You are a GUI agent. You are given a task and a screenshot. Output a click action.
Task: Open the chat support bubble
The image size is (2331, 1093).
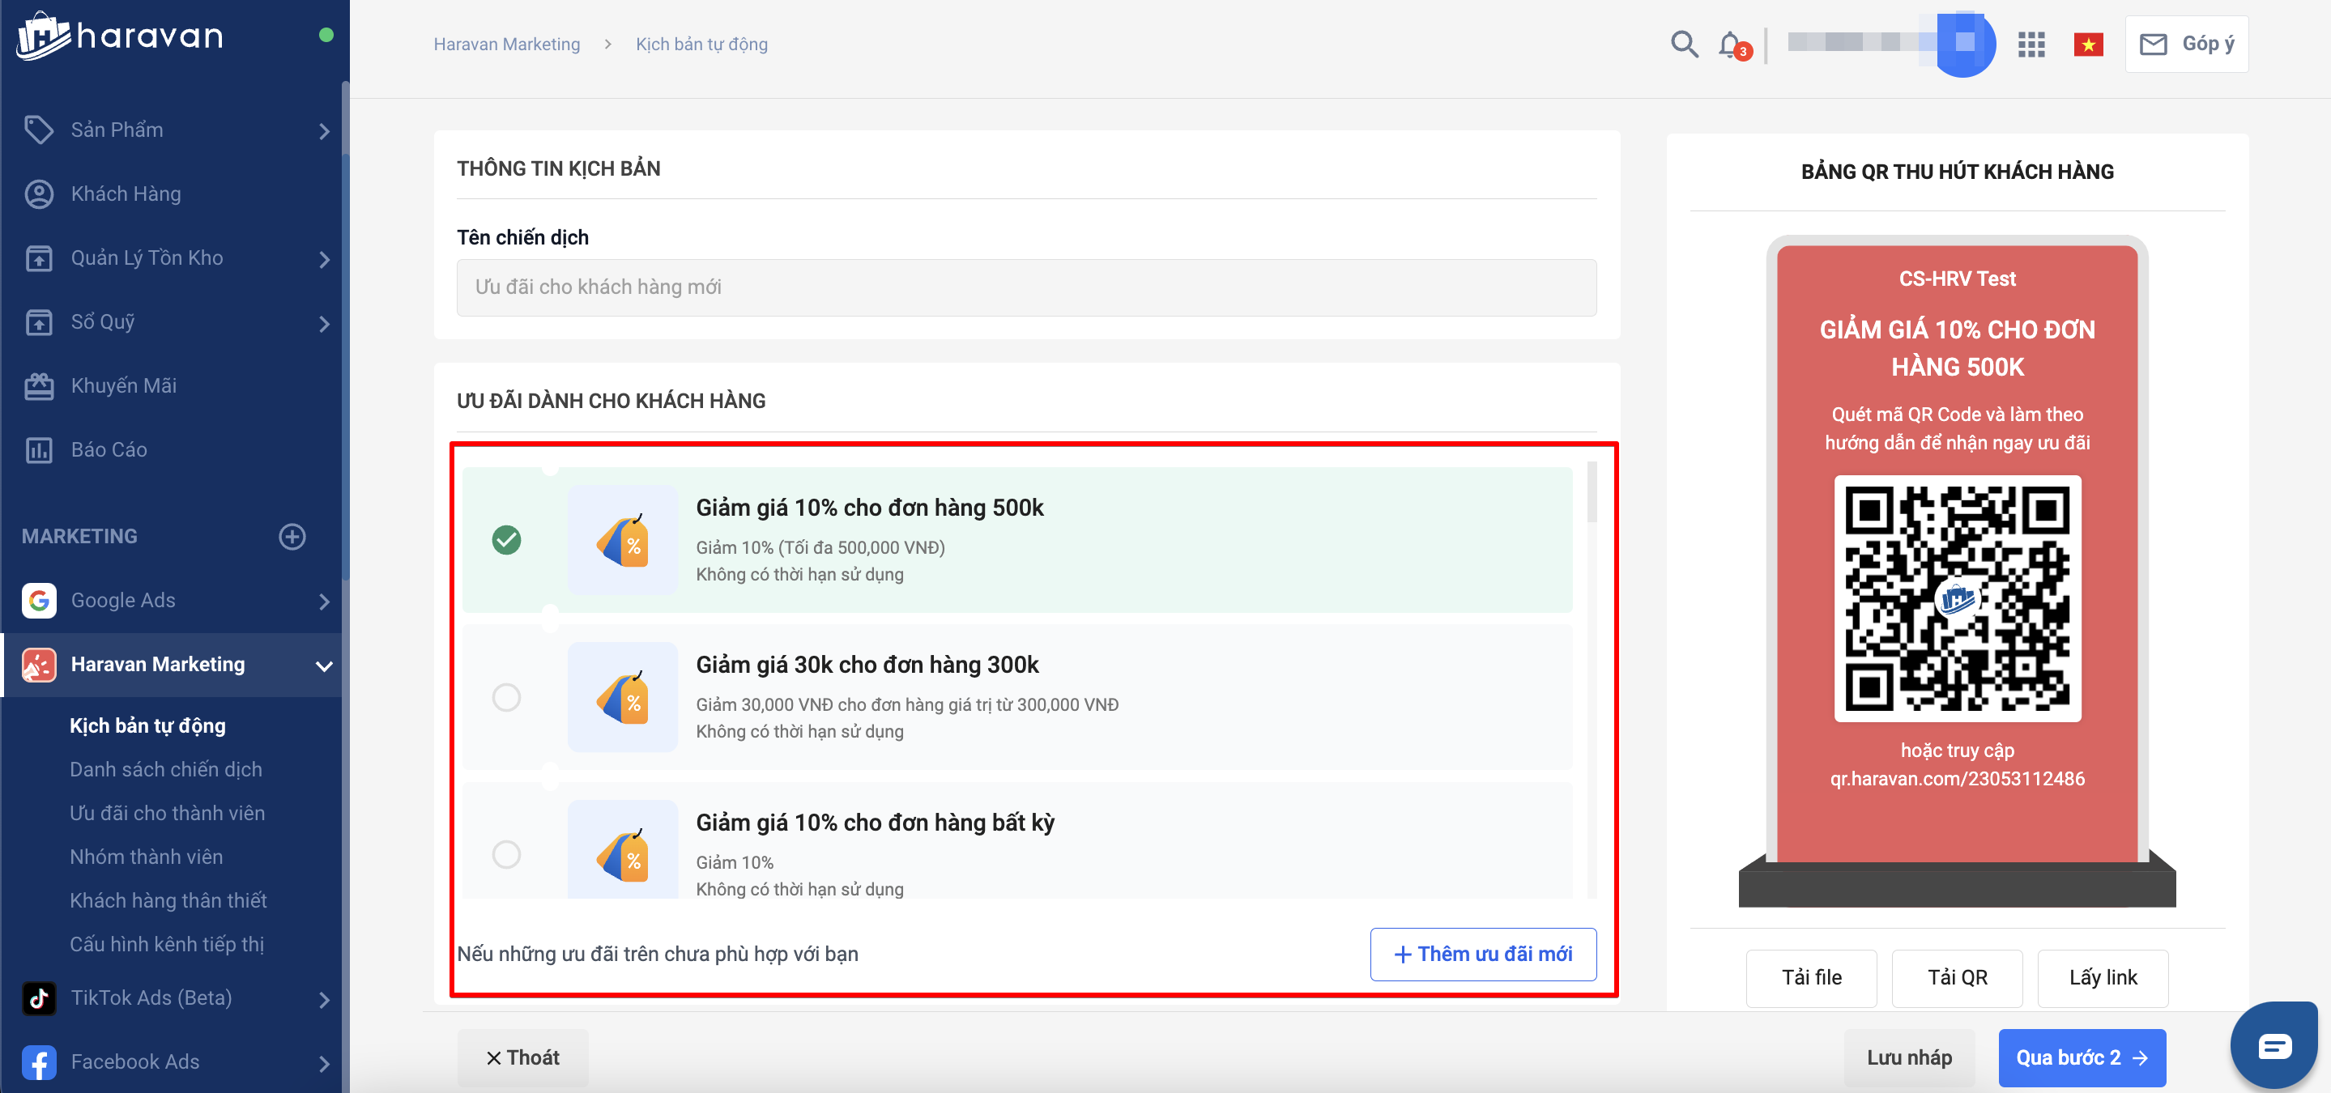tap(2274, 1046)
